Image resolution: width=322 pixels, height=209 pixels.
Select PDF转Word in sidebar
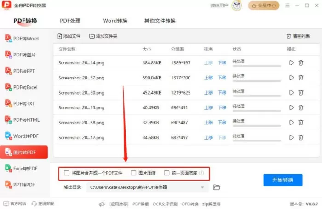[22, 38]
